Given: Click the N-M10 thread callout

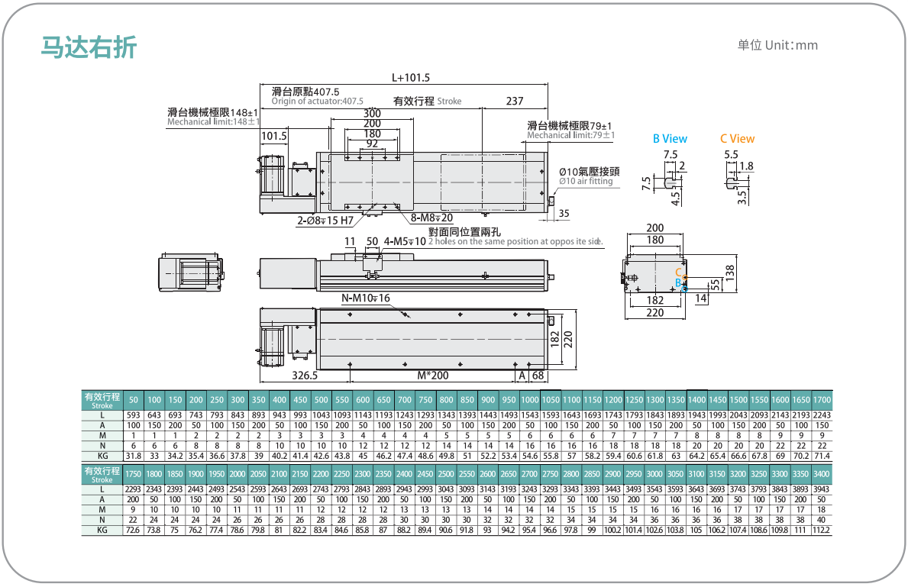Looking at the screenshot, I should (x=365, y=298).
